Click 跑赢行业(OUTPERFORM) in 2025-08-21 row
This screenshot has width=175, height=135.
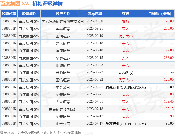click(x=126, y=87)
